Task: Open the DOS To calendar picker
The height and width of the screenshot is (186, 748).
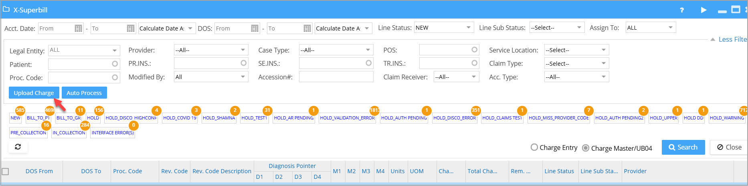Action: click(x=307, y=28)
